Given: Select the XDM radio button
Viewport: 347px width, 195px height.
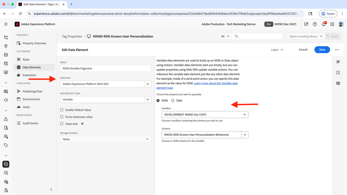Looking at the screenshot, I should coord(158,101).
